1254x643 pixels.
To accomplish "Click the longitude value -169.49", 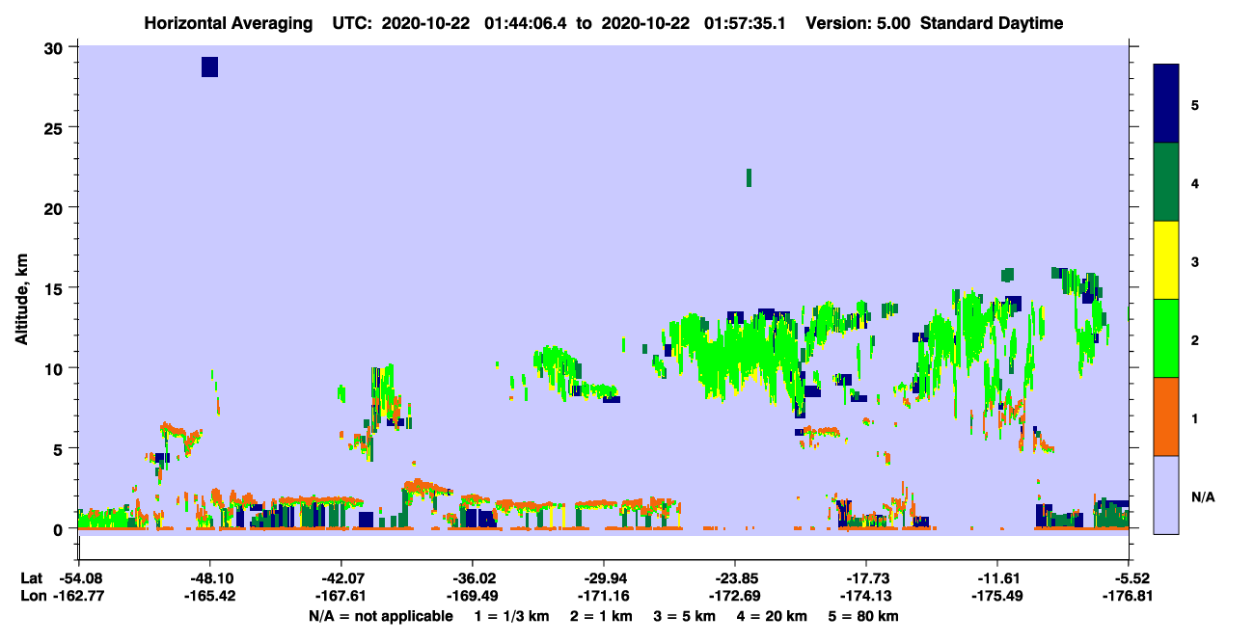I will click(x=473, y=597).
